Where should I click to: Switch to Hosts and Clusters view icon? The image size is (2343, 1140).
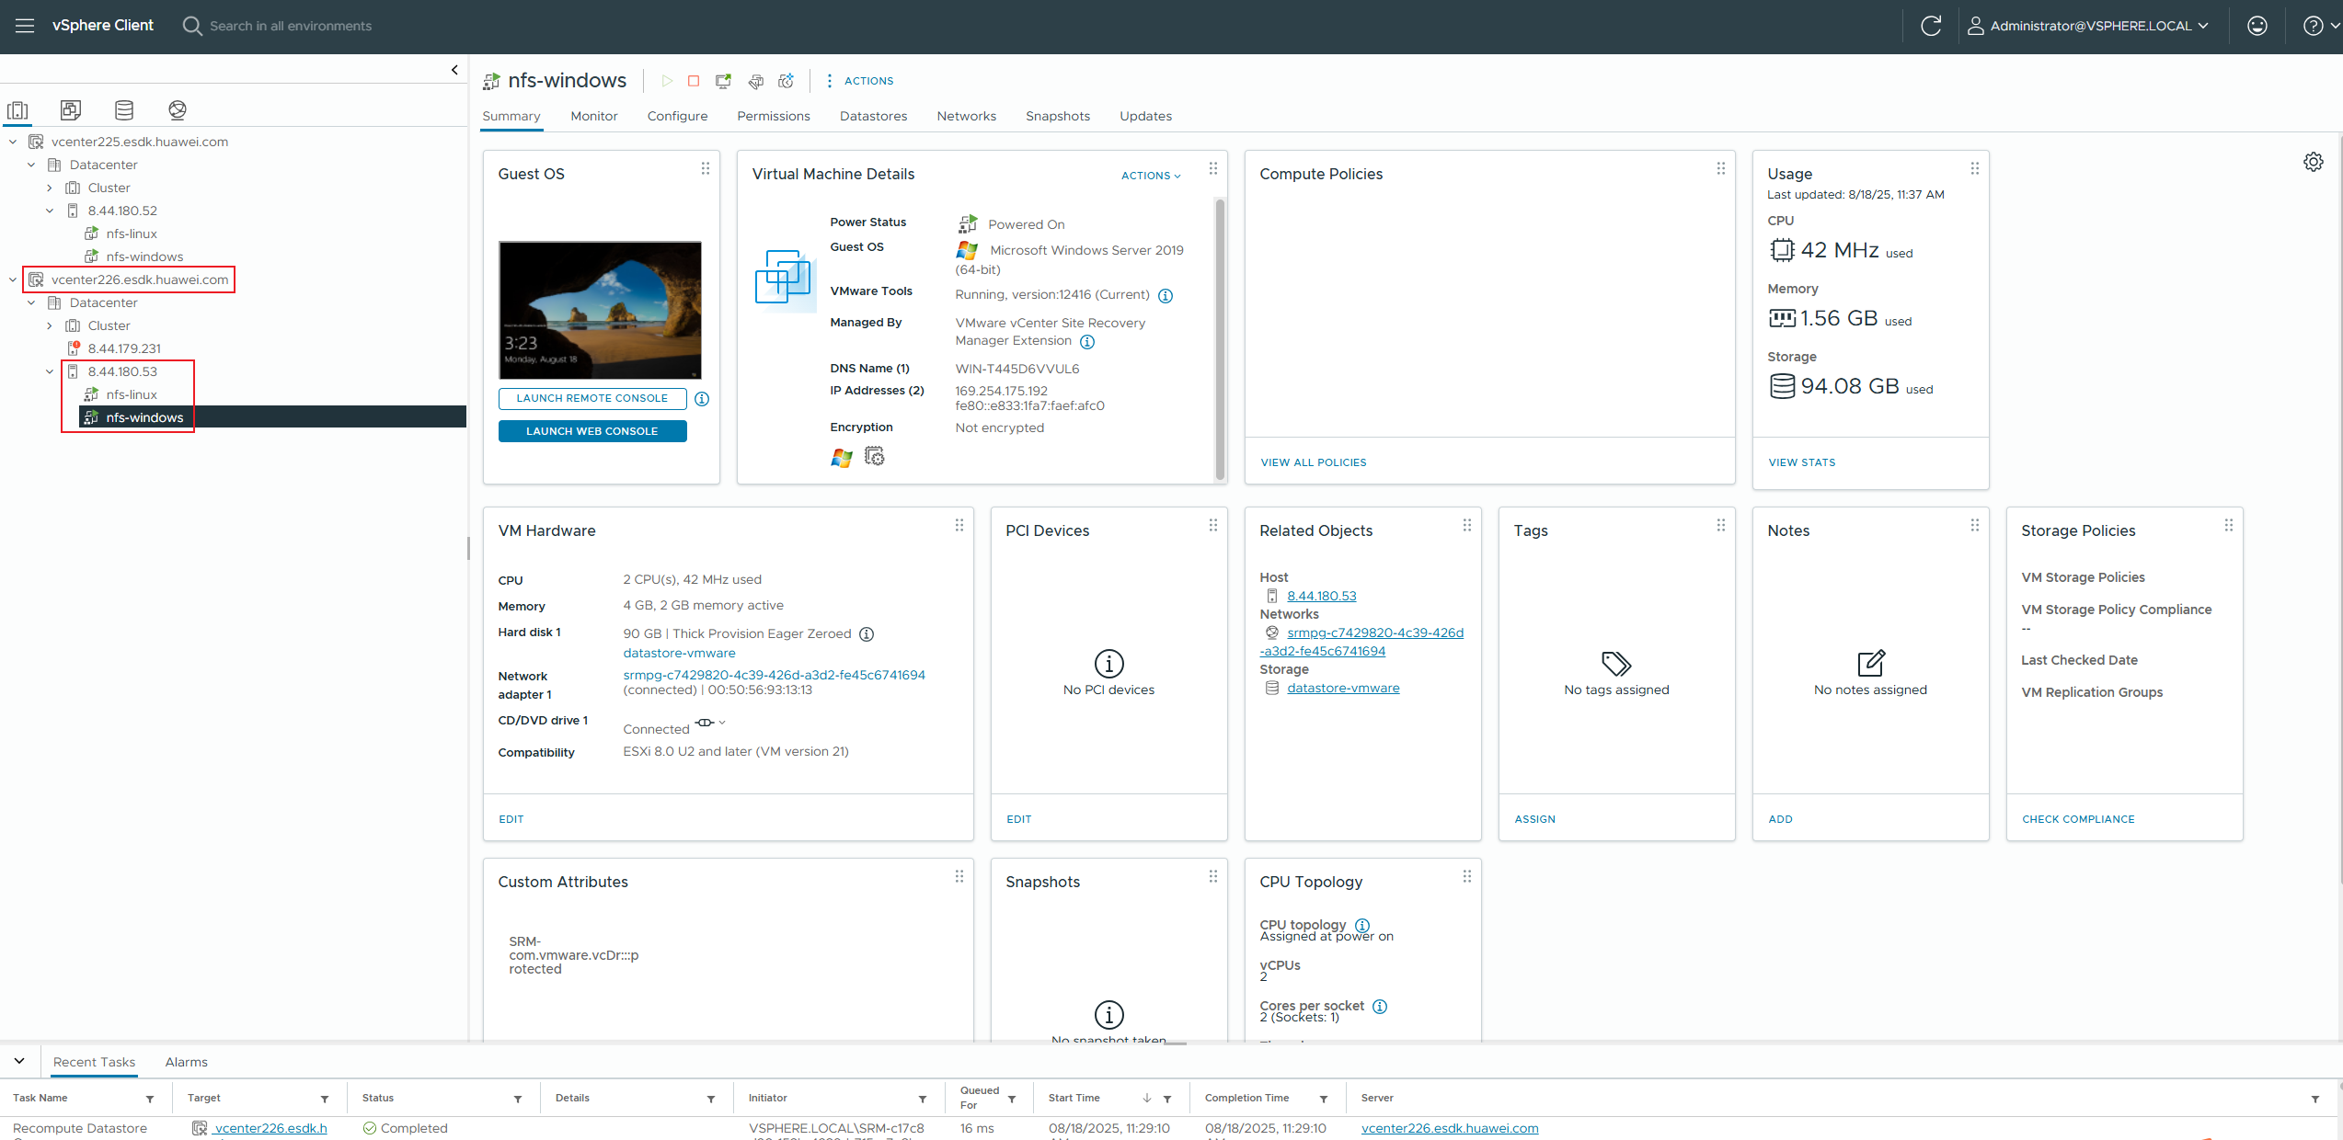coord(18,110)
